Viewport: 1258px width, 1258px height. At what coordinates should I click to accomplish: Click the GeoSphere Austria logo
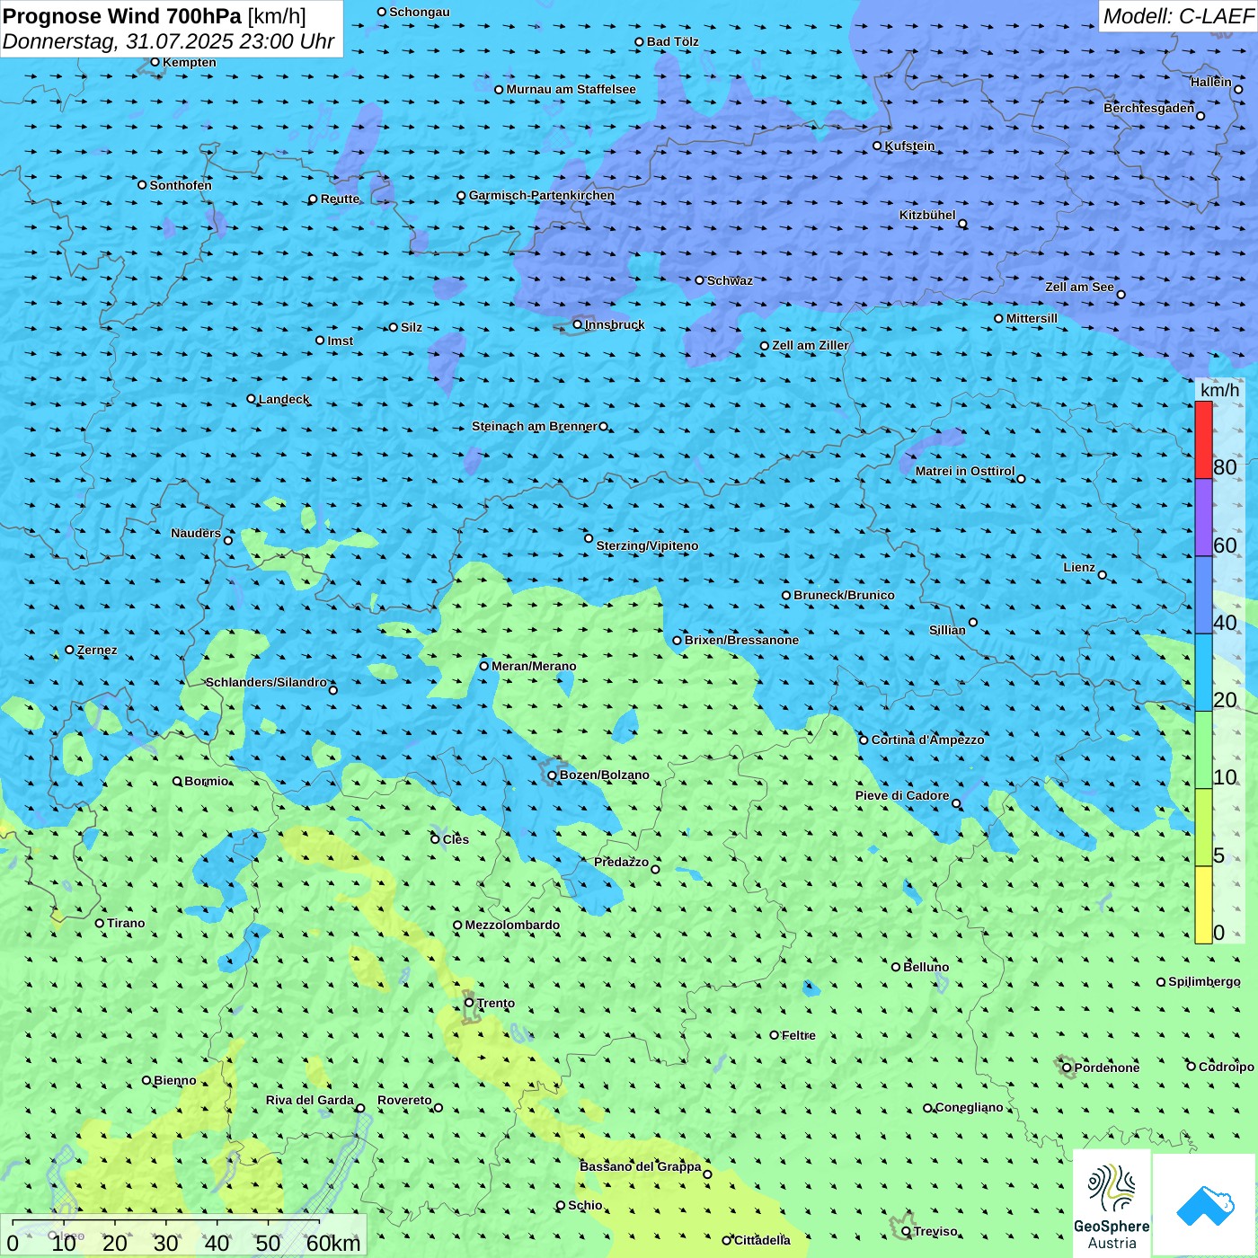(1112, 1203)
